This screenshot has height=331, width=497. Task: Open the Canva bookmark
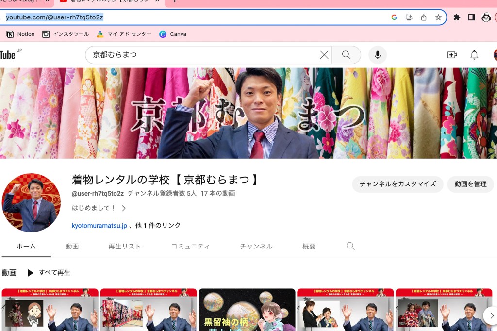[x=172, y=34]
